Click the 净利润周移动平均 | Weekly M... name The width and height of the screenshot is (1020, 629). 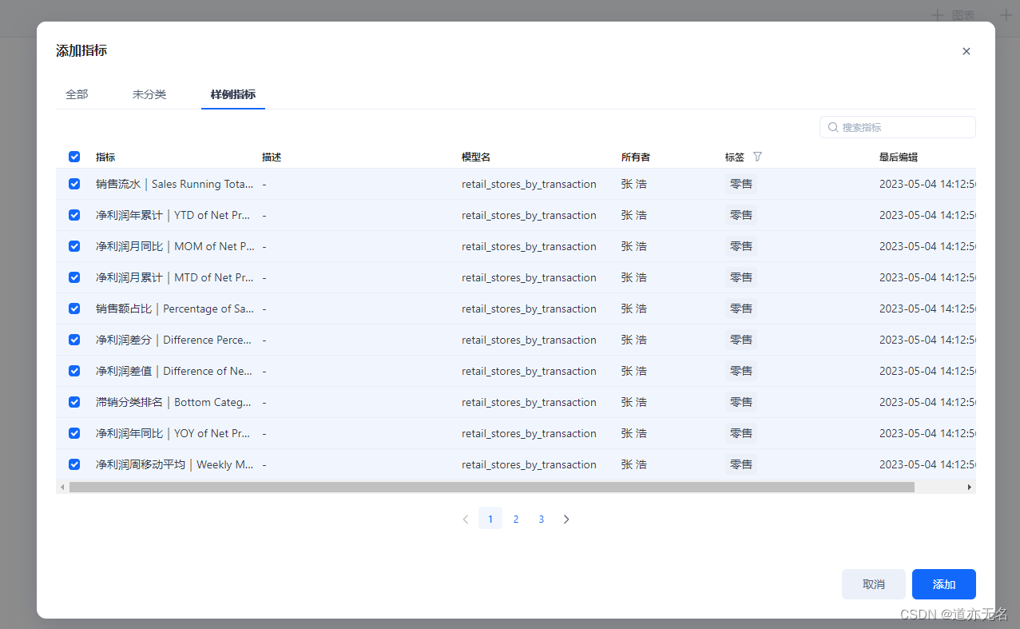[175, 464]
